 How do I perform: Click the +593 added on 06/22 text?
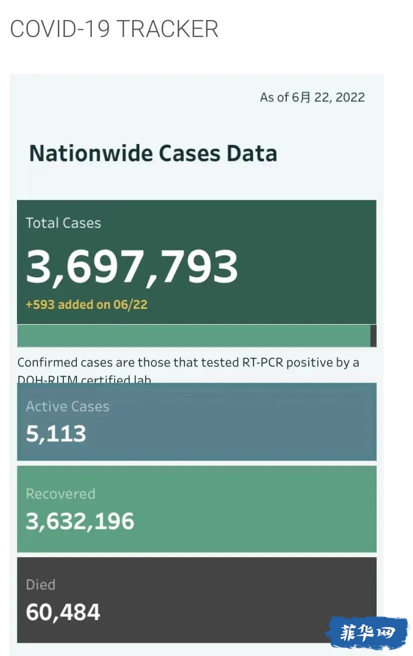[x=87, y=304]
